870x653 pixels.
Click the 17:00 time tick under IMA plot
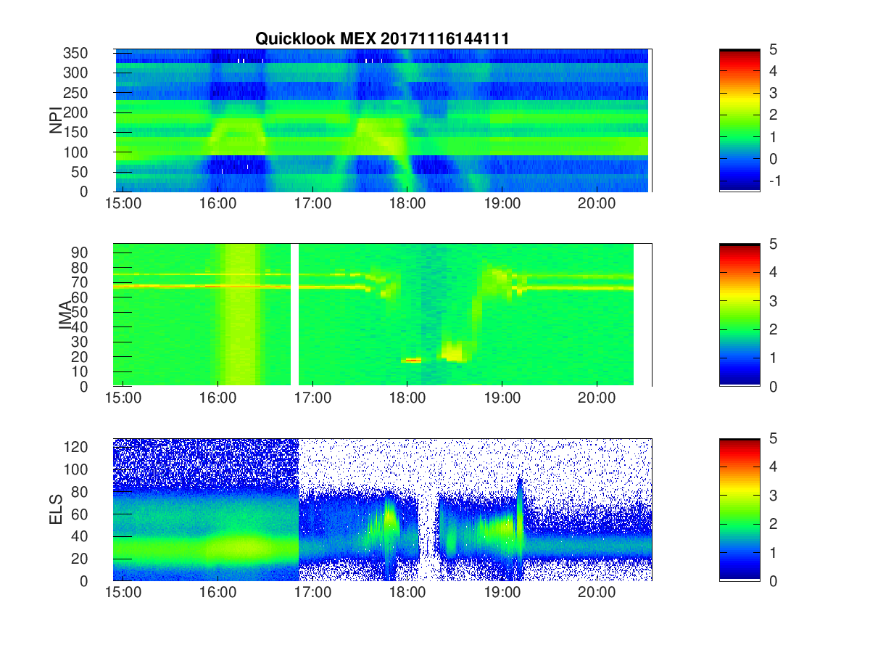[x=312, y=399]
